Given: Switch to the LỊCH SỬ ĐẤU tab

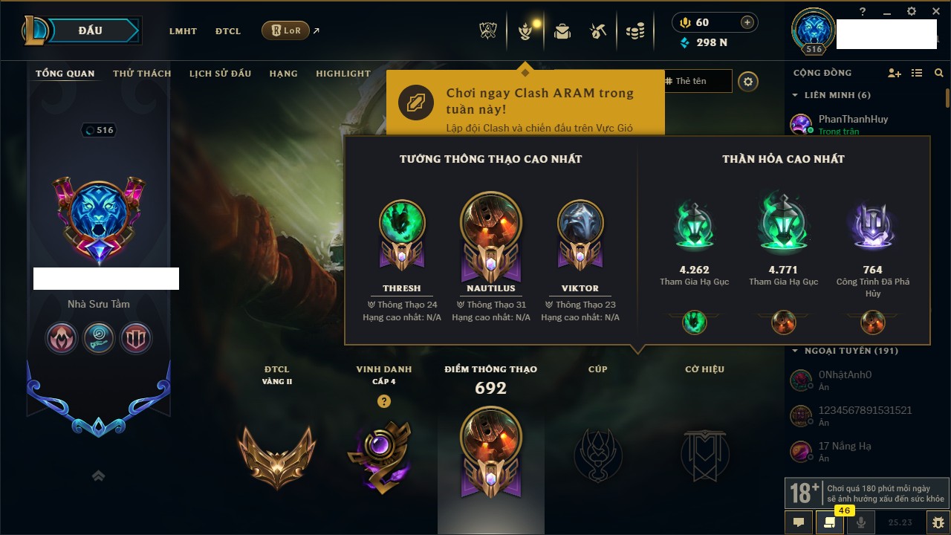Looking at the screenshot, I should (220, 74).
